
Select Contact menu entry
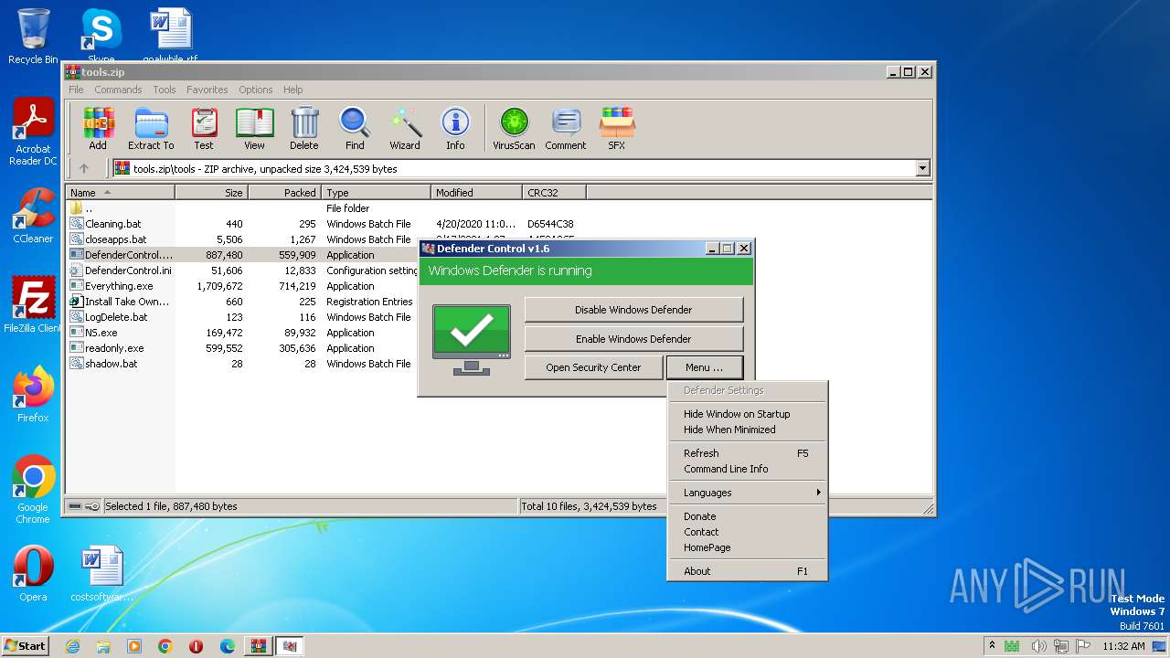point(747,532)
